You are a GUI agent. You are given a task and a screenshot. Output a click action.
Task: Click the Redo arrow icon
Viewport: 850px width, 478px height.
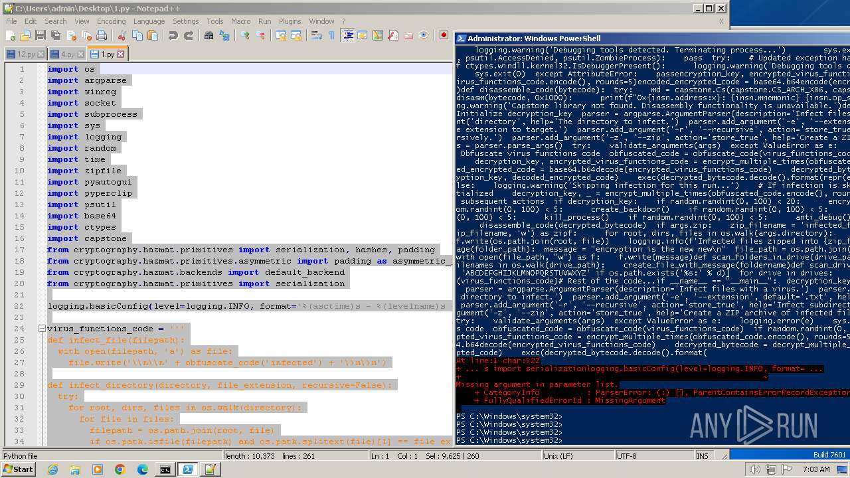click(189, 35)
